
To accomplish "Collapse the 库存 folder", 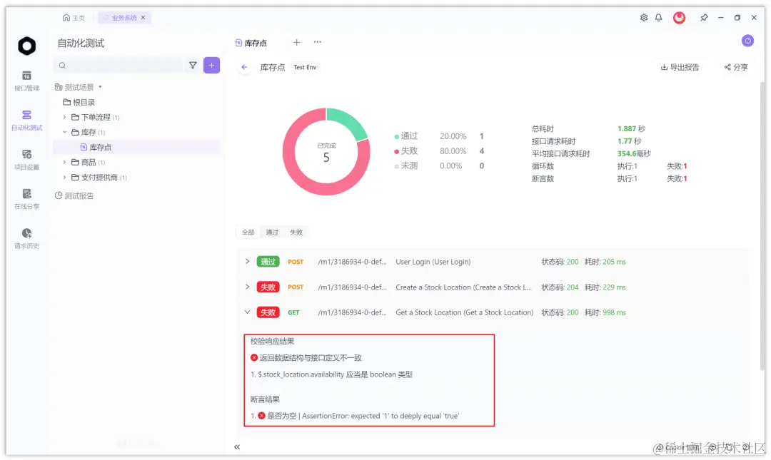I will click(x=65, y=131).
